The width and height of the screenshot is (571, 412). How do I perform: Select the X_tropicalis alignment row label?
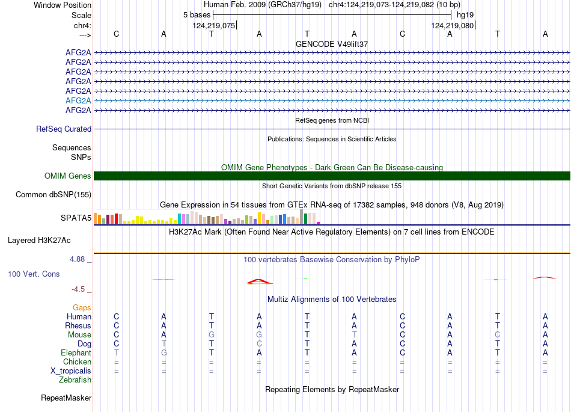pos(71,371)
